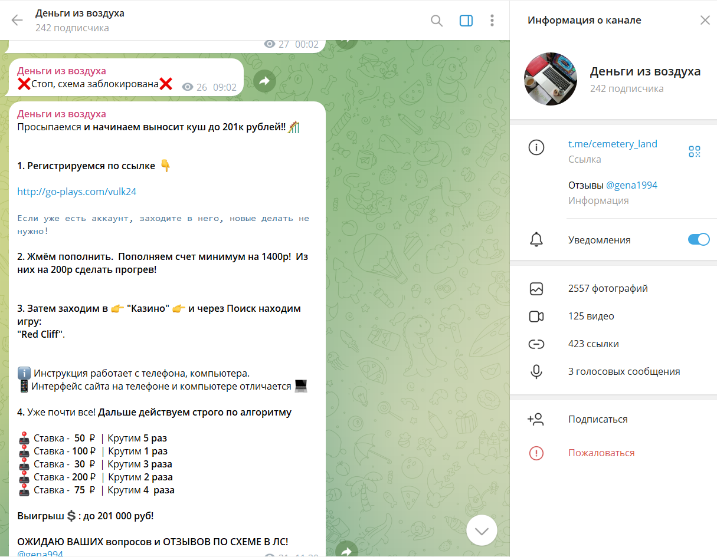Viewport: 717px width, 557px height.
Task: Open the channel avatar photo
Action: 551,79
